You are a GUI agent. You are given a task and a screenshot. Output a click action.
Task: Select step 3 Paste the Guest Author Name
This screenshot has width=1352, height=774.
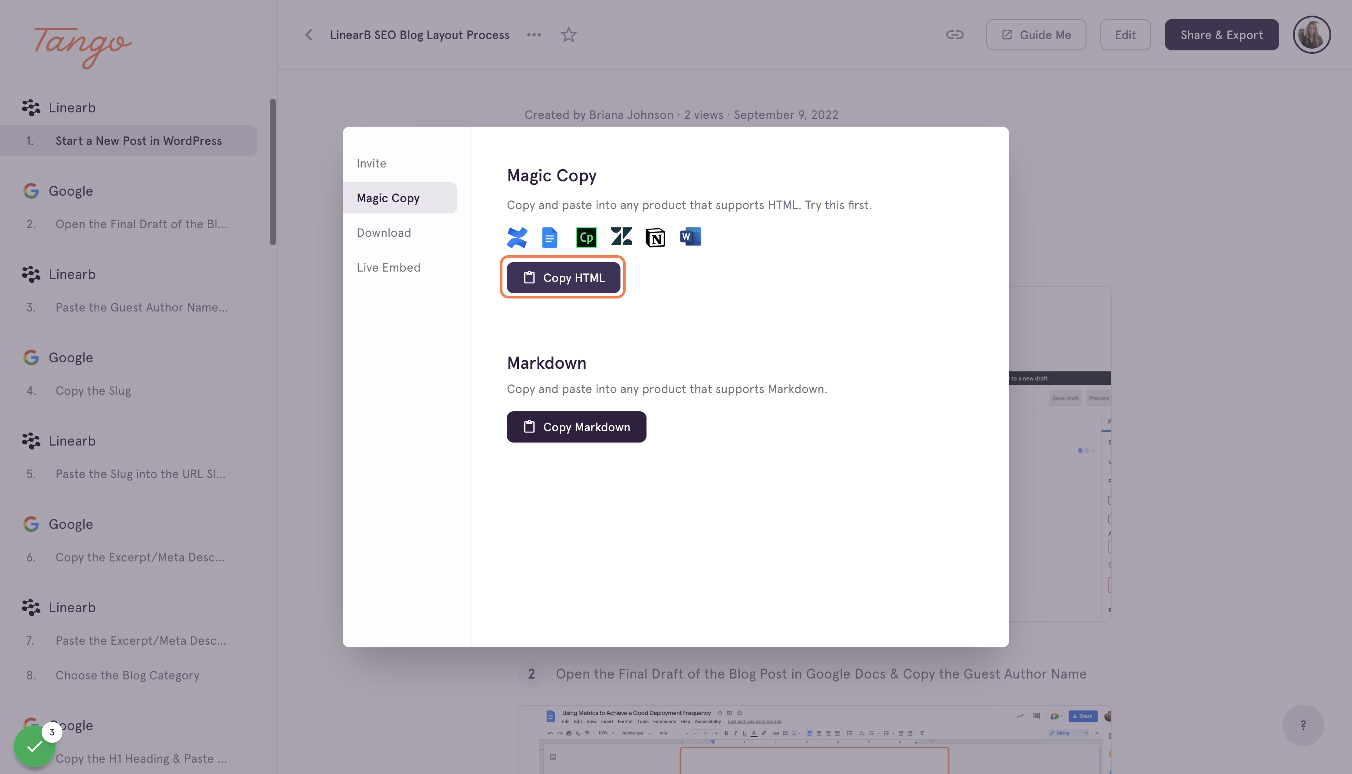tap(128, 307)
